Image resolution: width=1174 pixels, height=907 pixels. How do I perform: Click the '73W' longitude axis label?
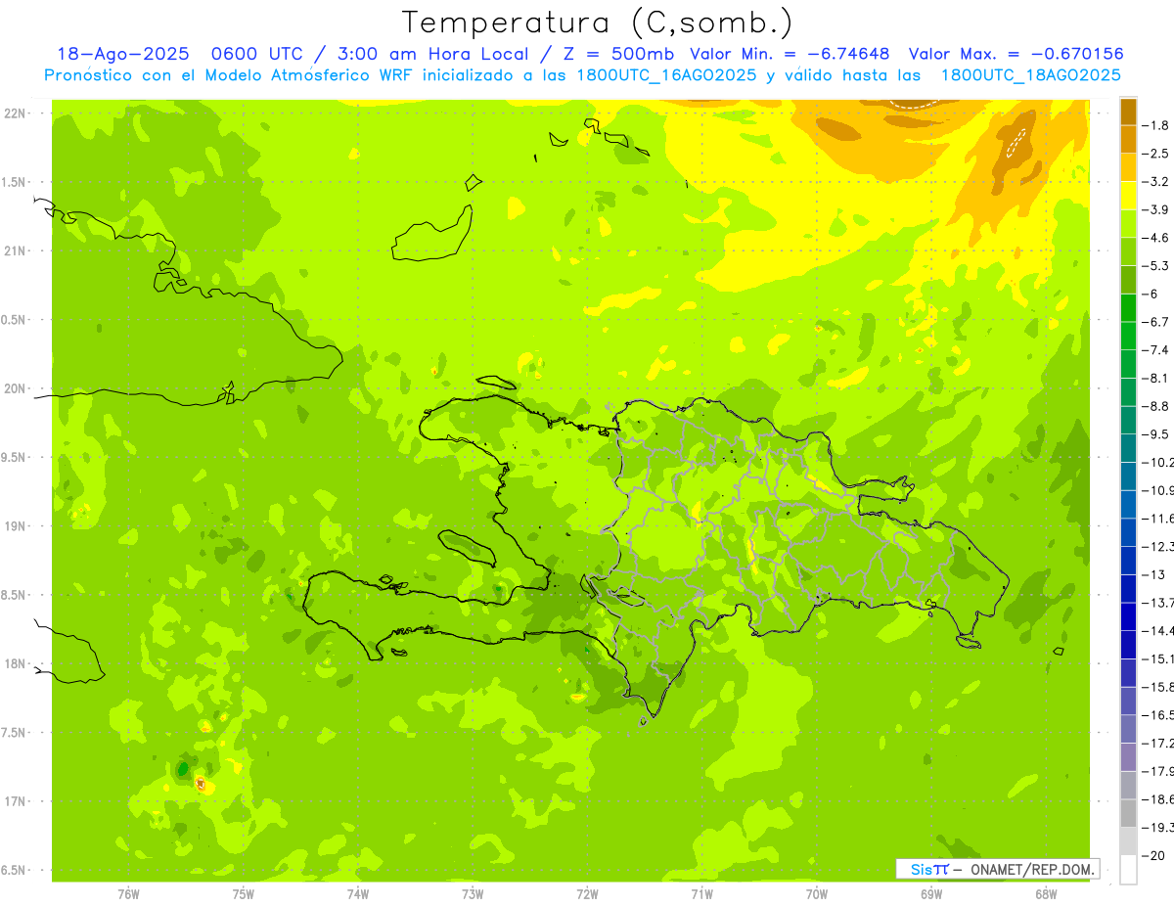[473, 894]
